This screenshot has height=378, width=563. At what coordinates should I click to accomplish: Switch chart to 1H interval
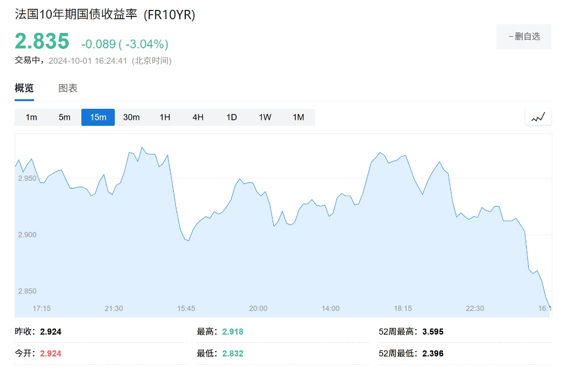[x=165, y=117]
